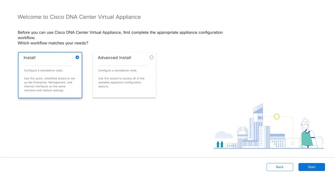Click the Advanced Install description about all configuration options
The image size is (335, 173).
tap(121, 82)
